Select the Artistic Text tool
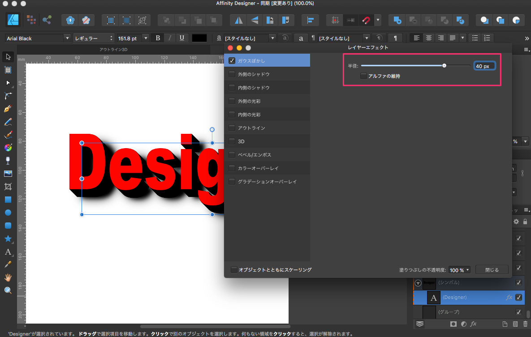This screenshot has height=337, width=531. click(x=8, y=252)
